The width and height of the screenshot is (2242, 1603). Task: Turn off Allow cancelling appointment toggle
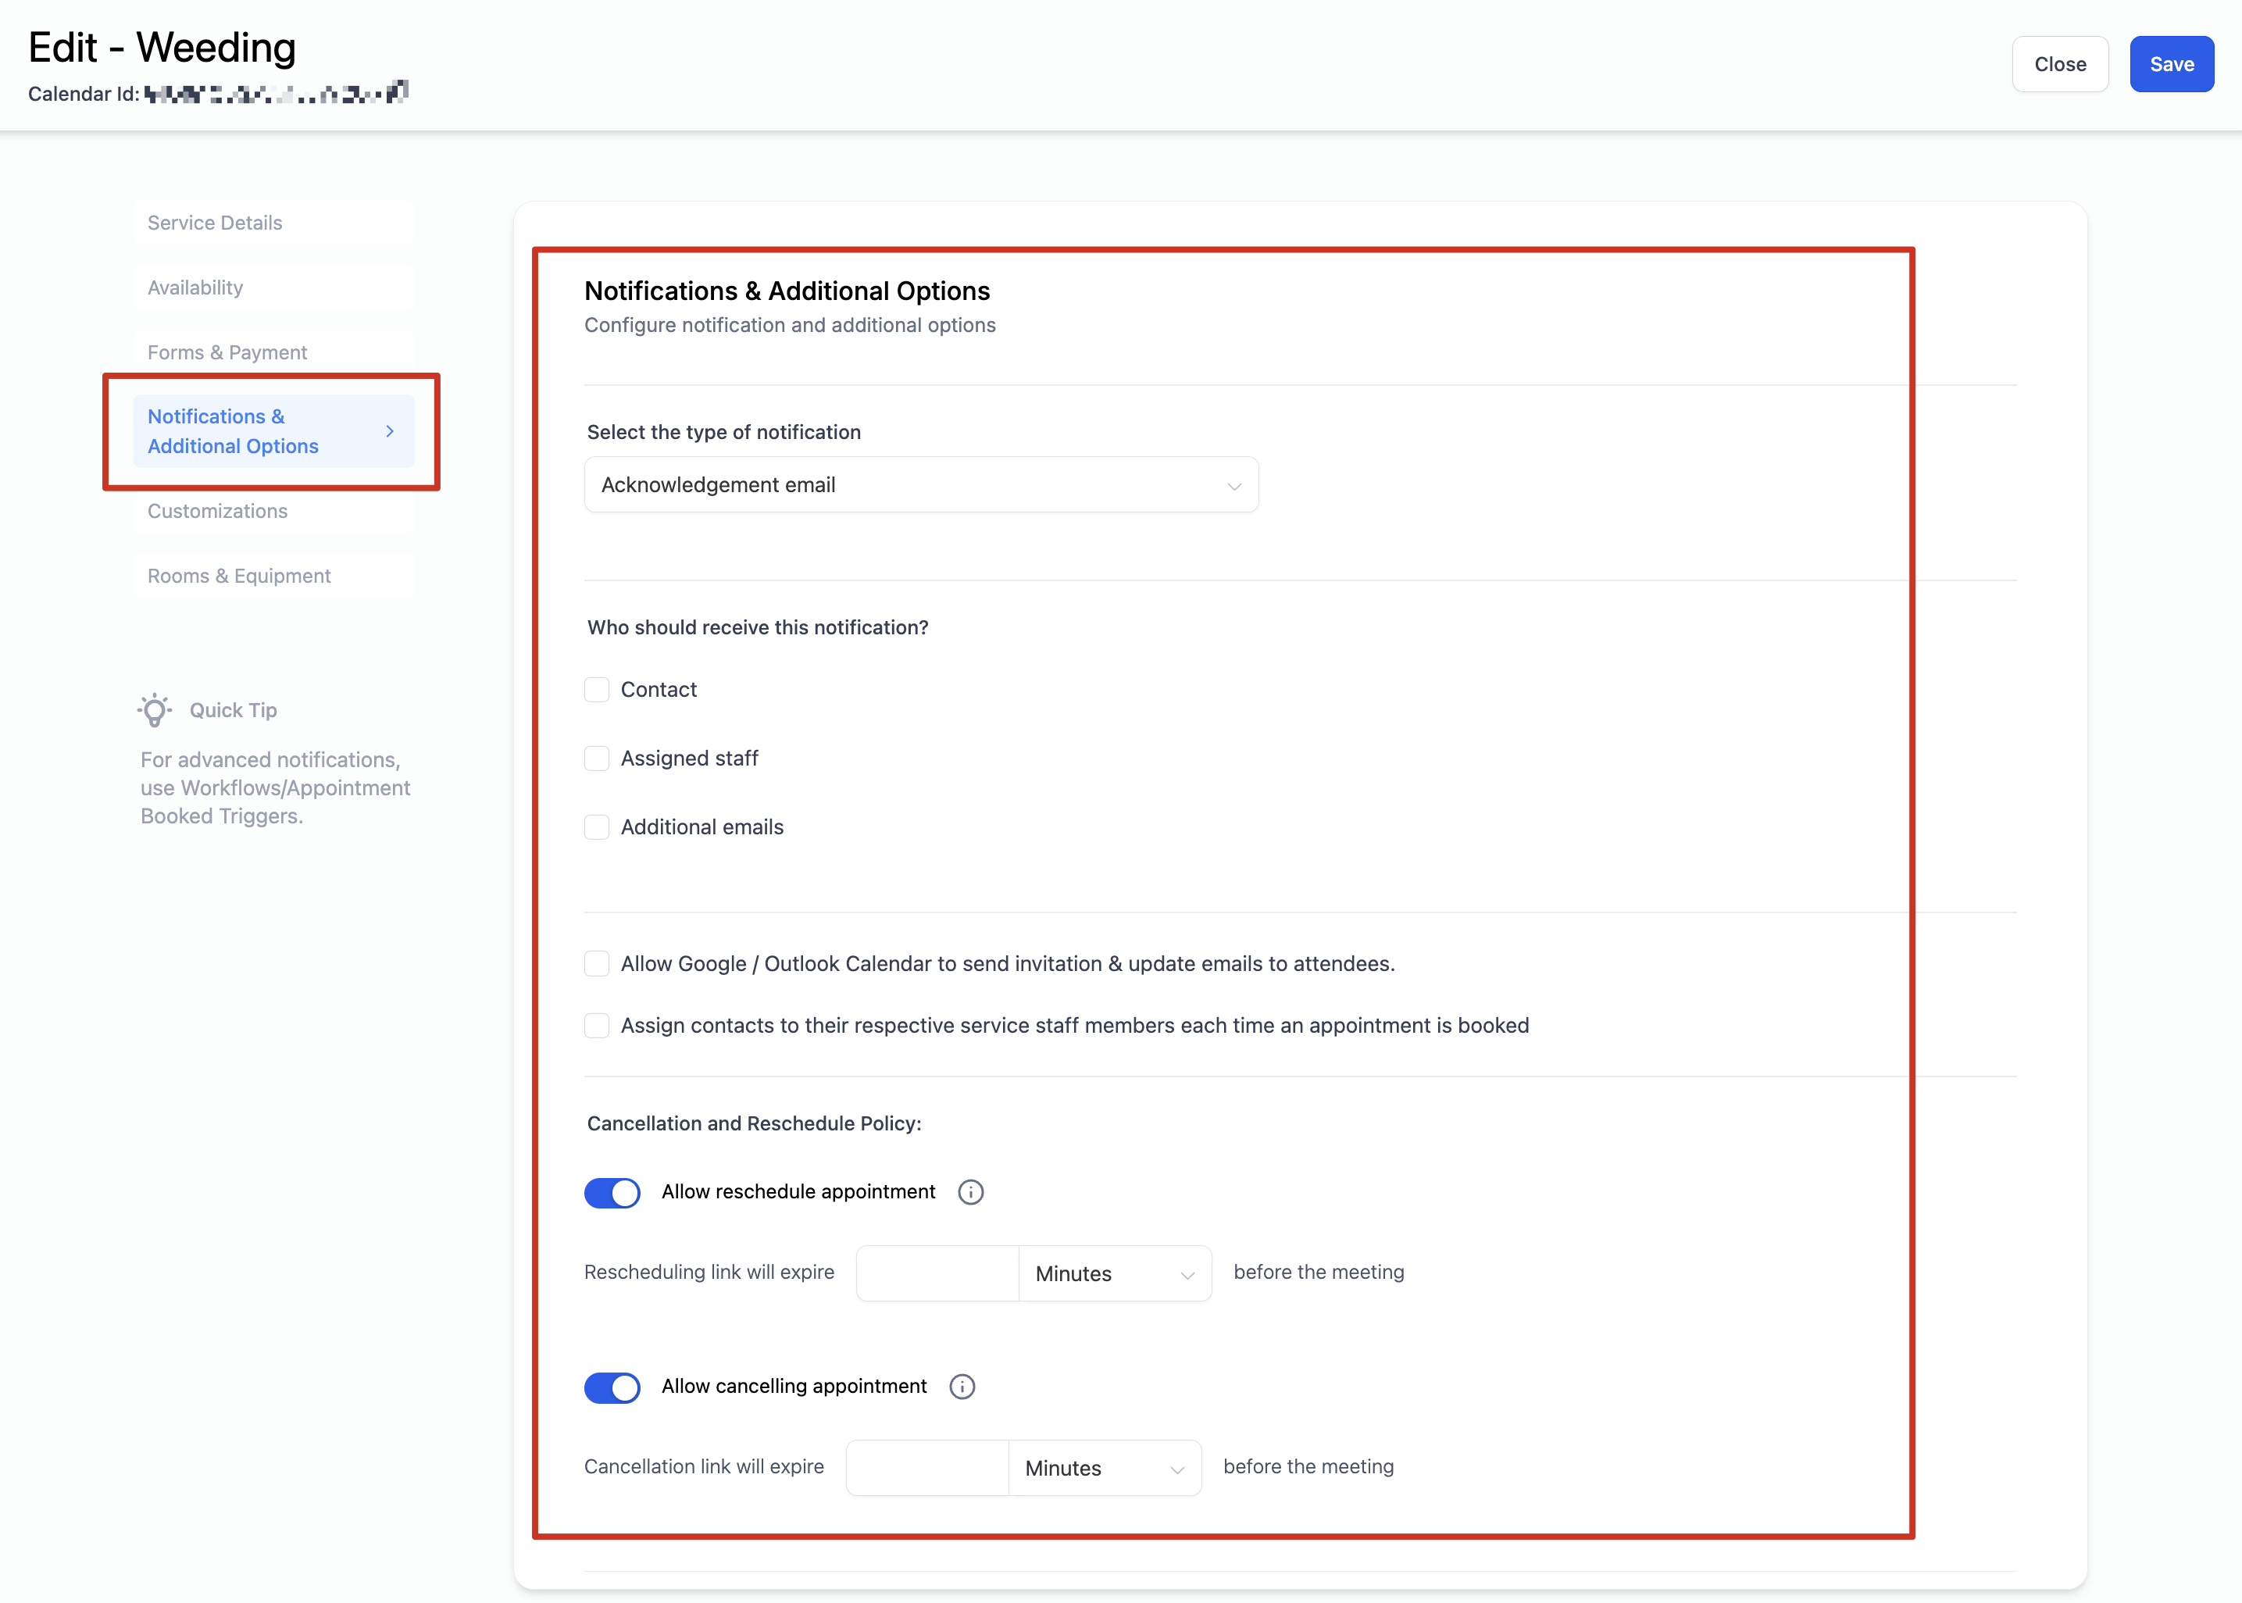tap(612, 1387)
